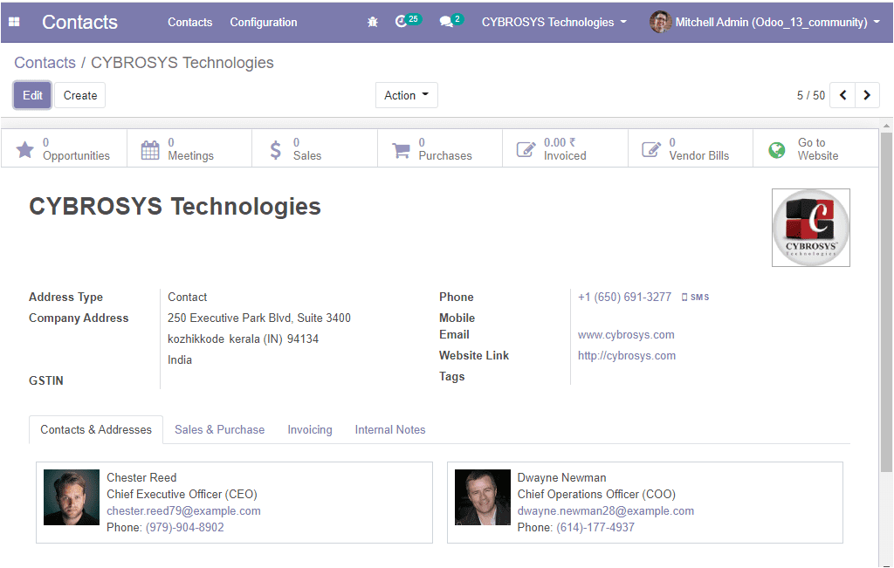The height and width of the screenshot is (568, 894).
Task: Click the Opportunities star icon
Action: 24,149
